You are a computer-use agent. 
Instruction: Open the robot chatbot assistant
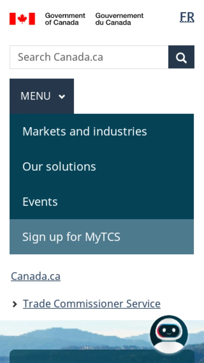pyautogui.click(x=169, y=335)
